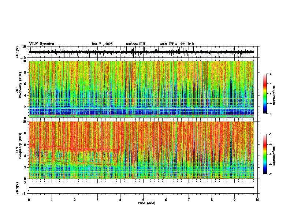This screenshot has width=290, height=224.
Task: Click the "-3" value on ch.1 colorbar
Action: (270, 74)
